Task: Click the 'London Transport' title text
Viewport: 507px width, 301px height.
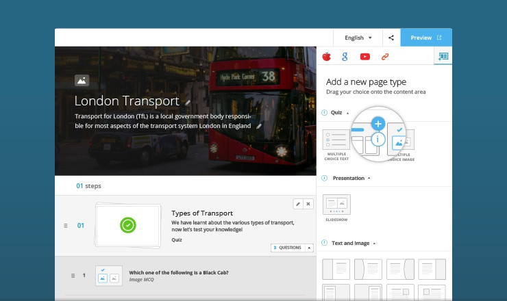Action: pyautogui.click(x=127, y=101)
